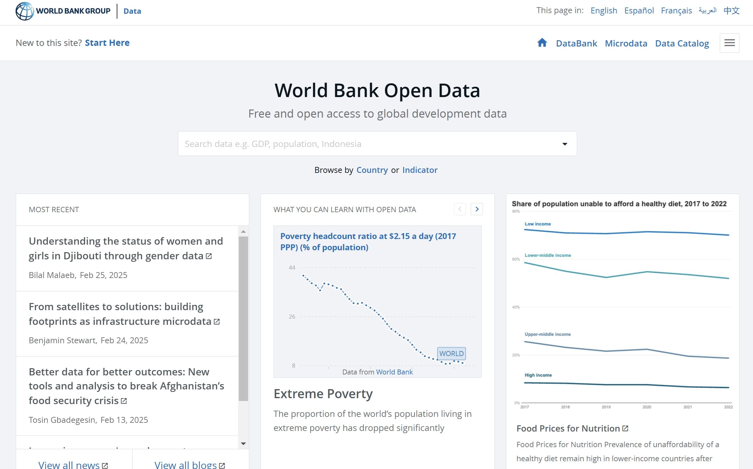
Task: Click external link icon beside Food Prices for Nutrition
Action: [x=625, y=428]
